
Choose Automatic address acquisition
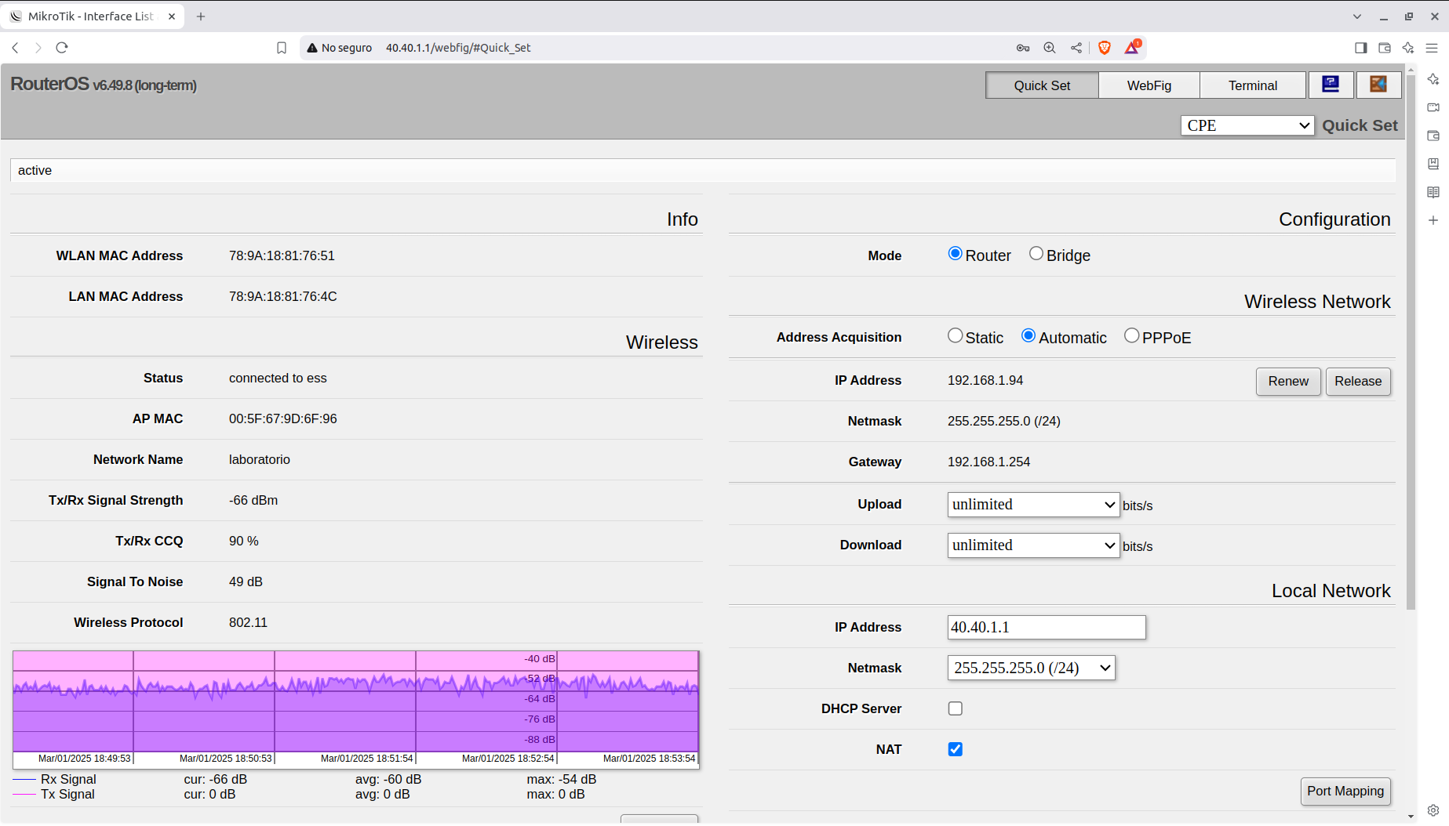(x=1028, y=336)
